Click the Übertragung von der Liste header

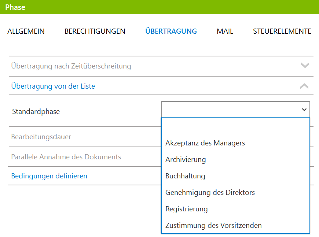(x=53, y=86)
